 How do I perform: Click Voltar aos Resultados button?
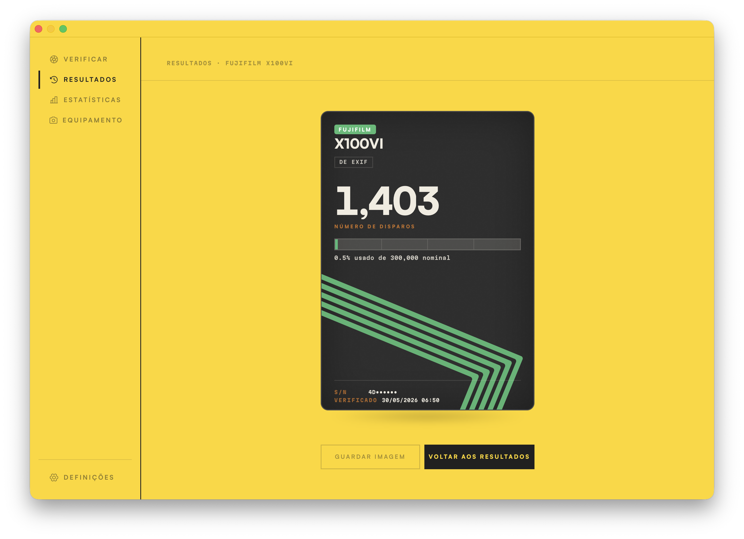pyautogui.click(x=479, y=457)
